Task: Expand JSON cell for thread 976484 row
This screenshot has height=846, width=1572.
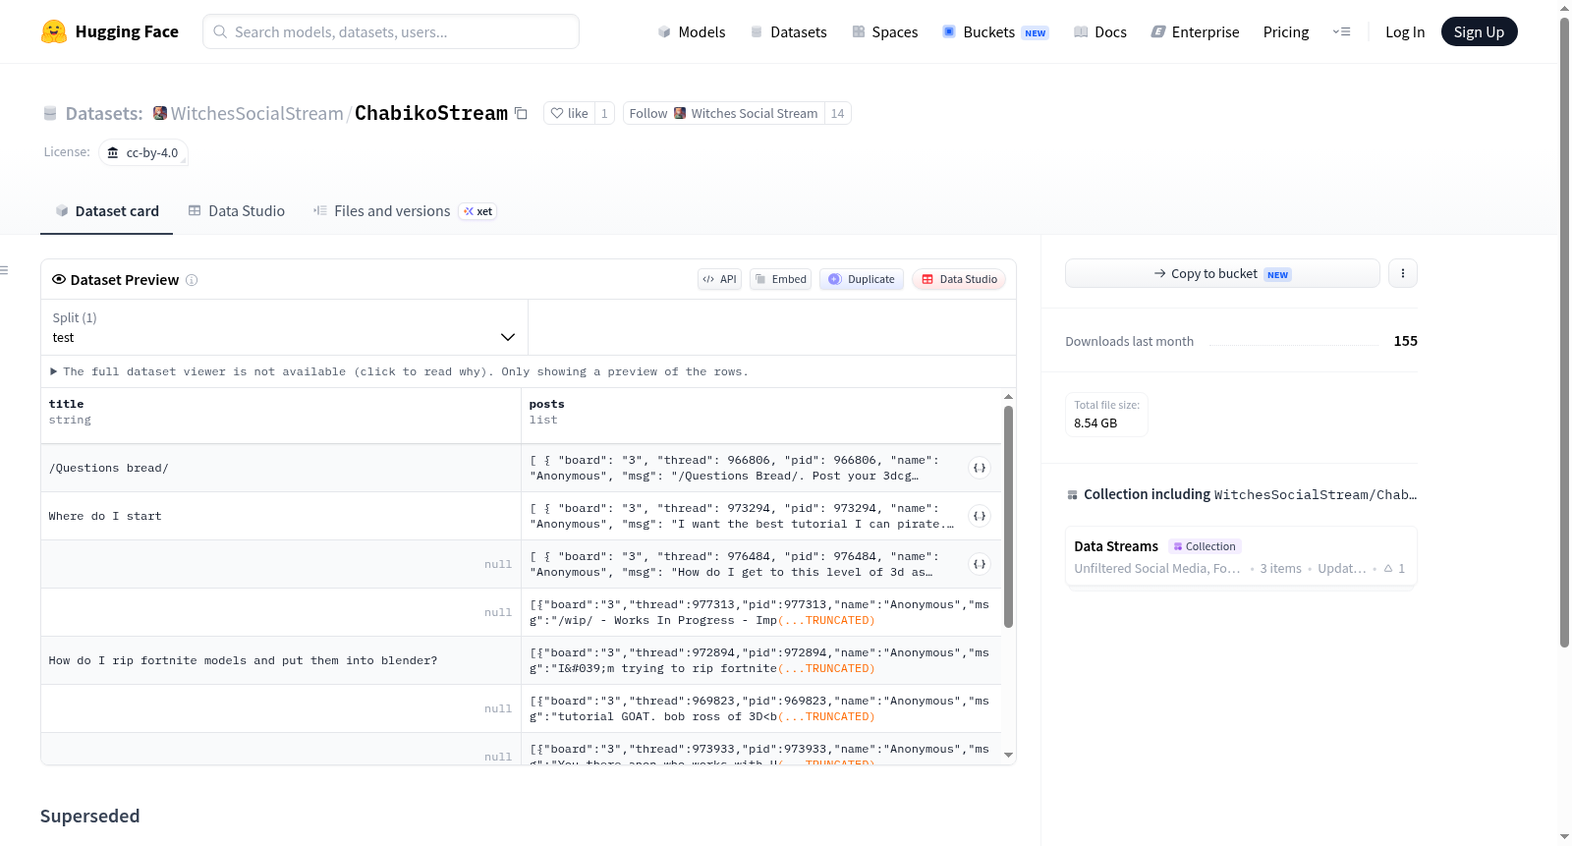Action: (980, 564)
